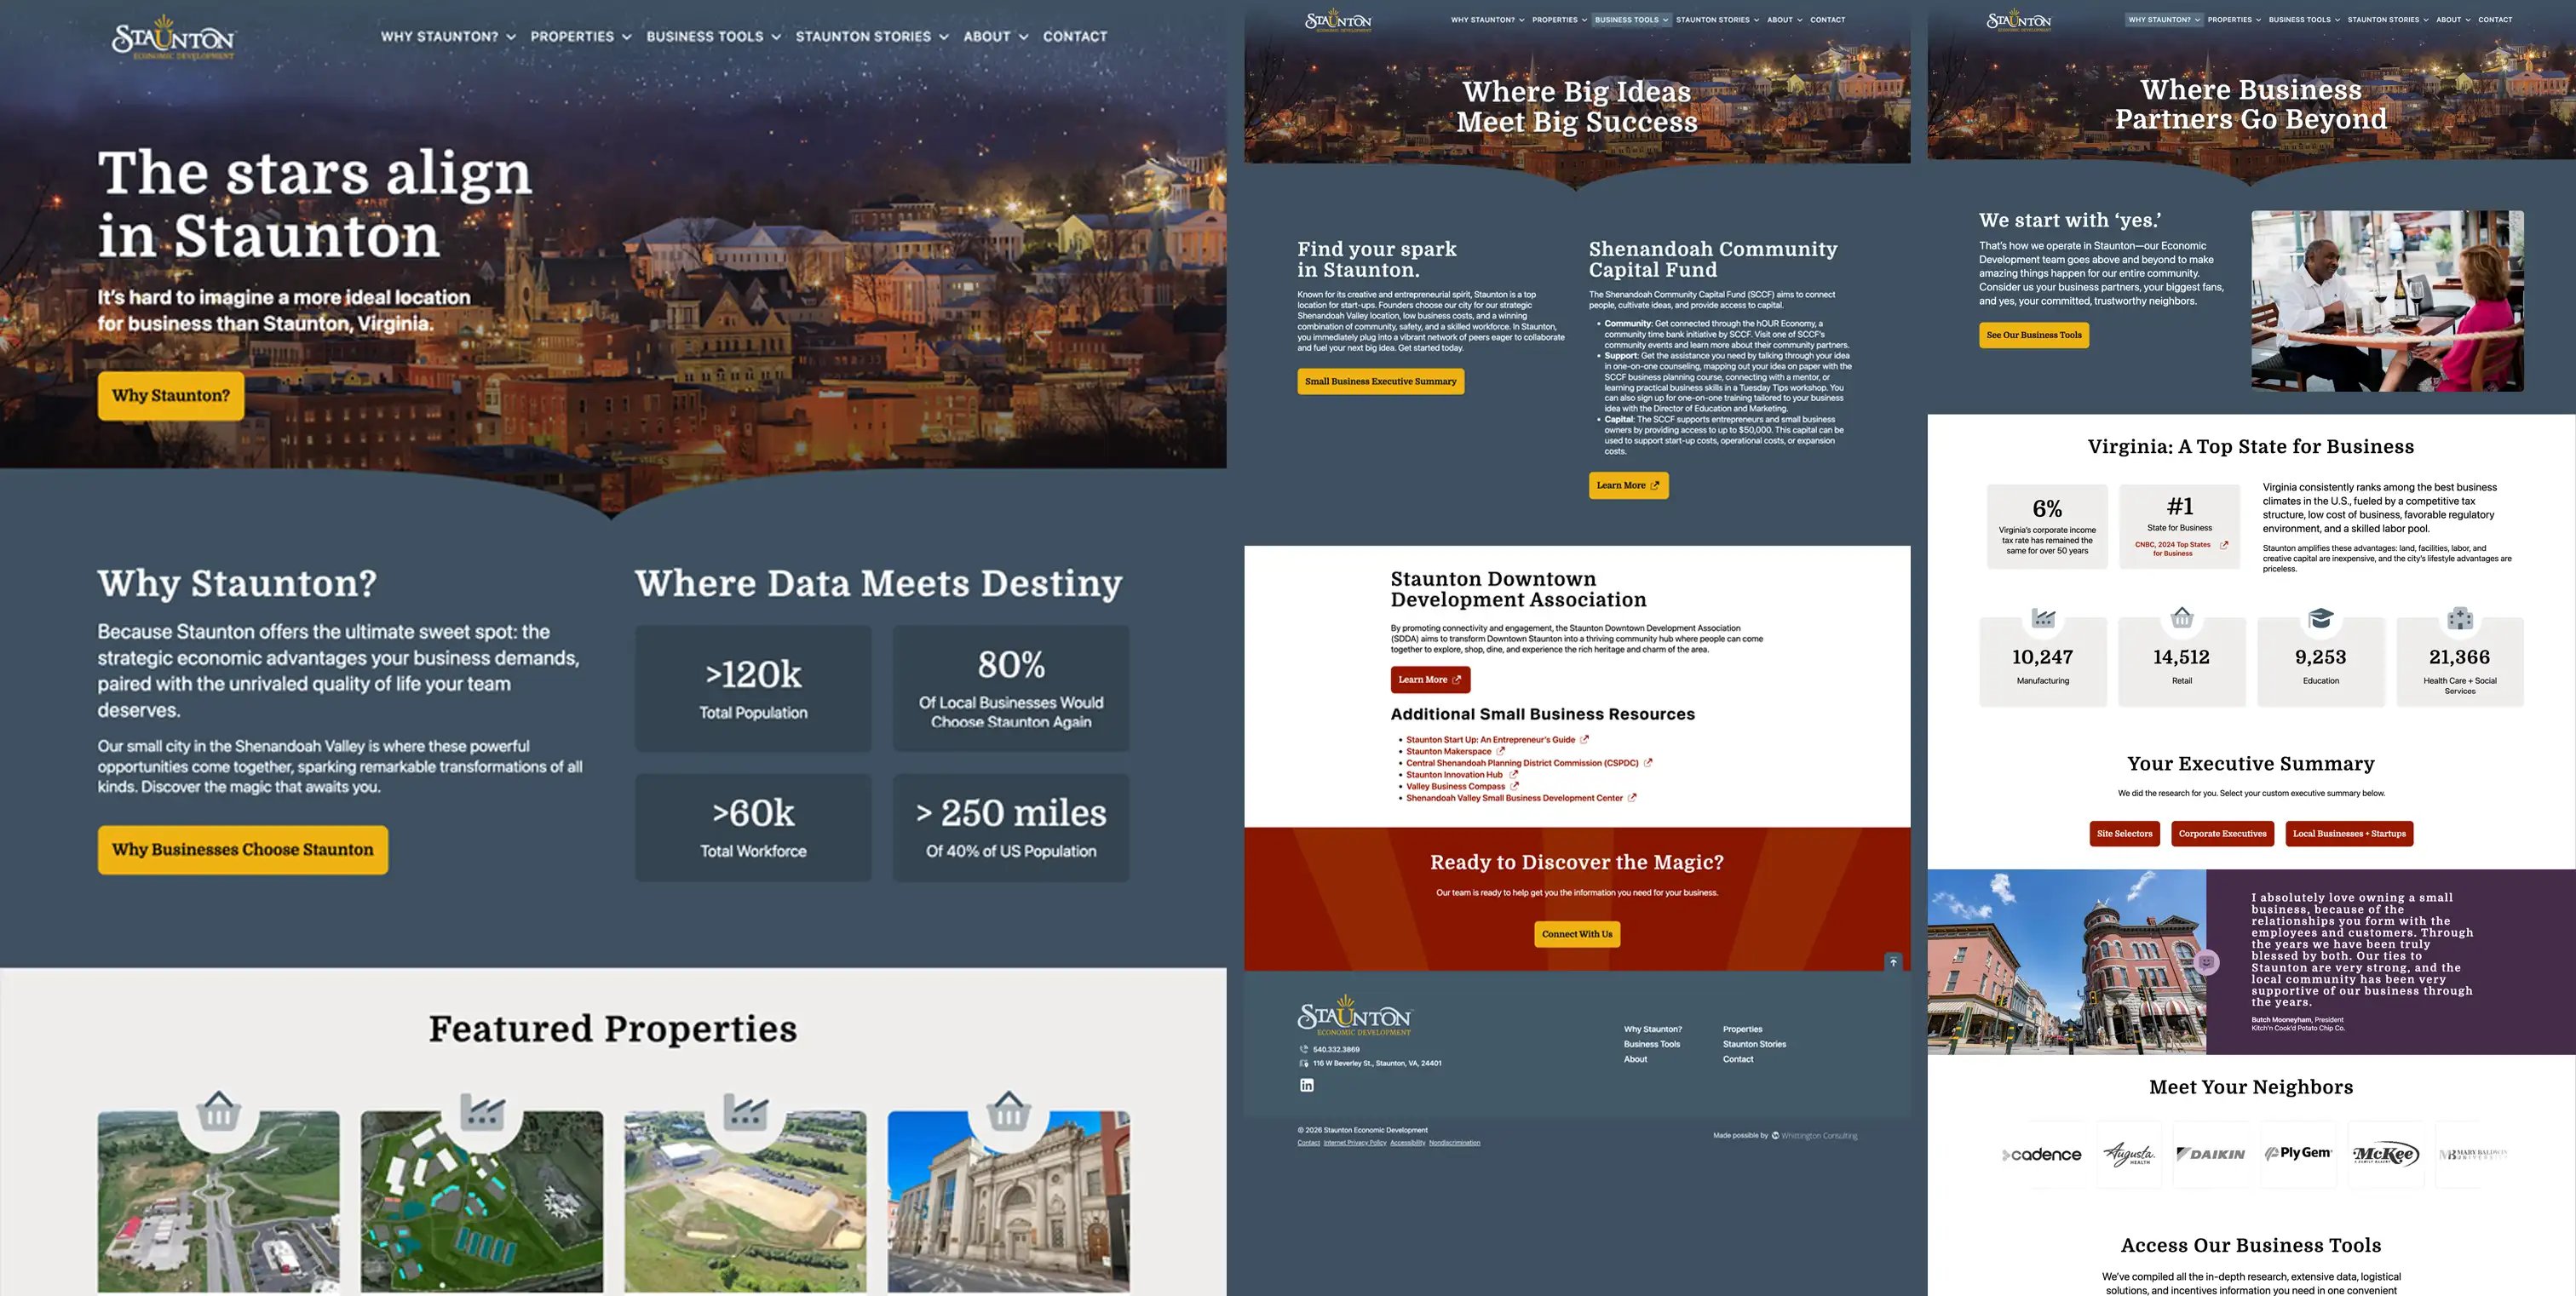Click red Learn More under Downtown Development Association
This screenshot has width=2576, height=1296.
point(1430,680)
